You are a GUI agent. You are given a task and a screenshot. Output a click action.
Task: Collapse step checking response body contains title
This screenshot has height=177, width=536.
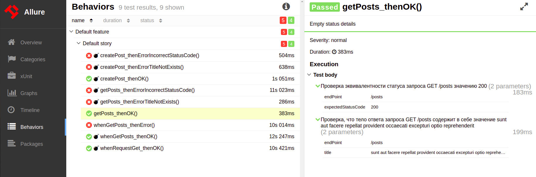coord(318,120)
